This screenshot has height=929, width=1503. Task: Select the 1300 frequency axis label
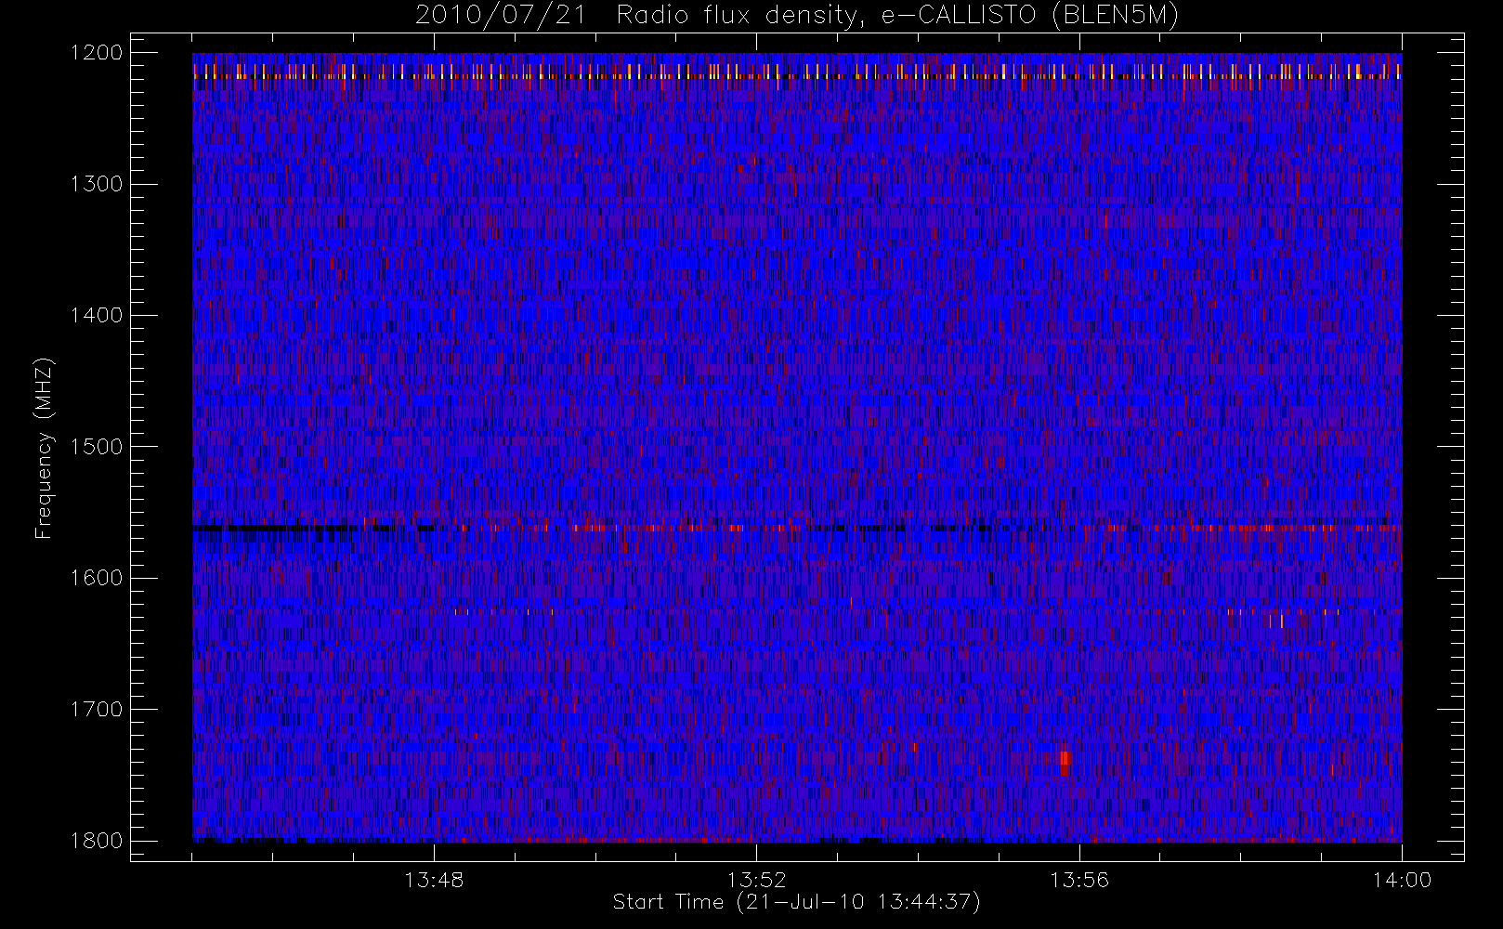[x=97, y=184]
